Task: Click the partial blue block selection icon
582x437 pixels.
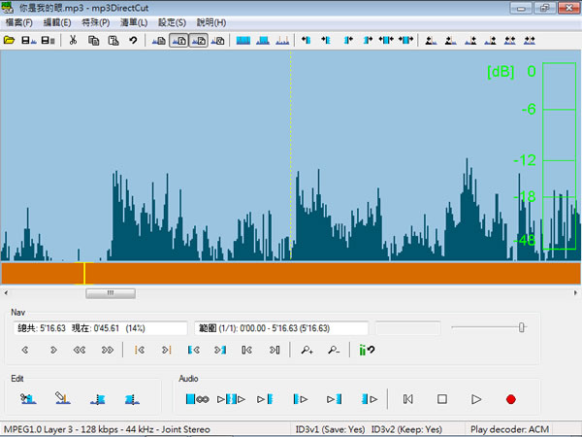Action: pyautogui.click(x=263, y=40)
